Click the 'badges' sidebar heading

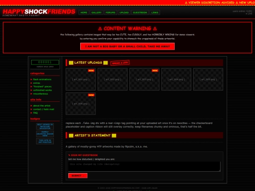click(x=35, y=119)
